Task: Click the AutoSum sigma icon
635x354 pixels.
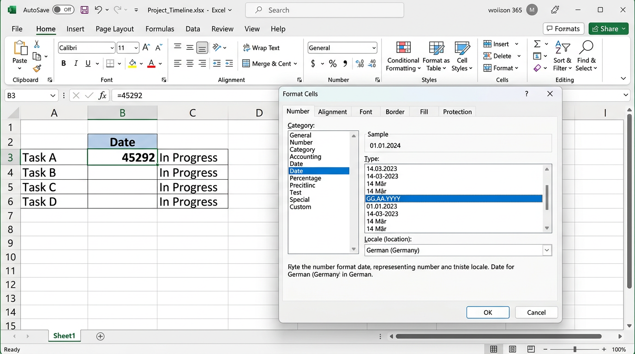Action: [537, 44]
